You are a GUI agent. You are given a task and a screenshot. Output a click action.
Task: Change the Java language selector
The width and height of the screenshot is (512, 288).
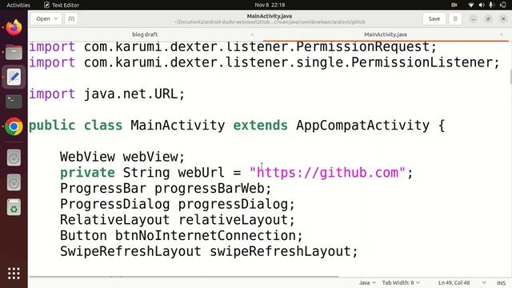367,282
